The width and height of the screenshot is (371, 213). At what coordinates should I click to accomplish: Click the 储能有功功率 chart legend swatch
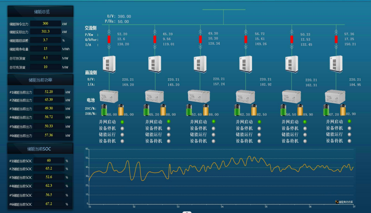pos(337,202)
